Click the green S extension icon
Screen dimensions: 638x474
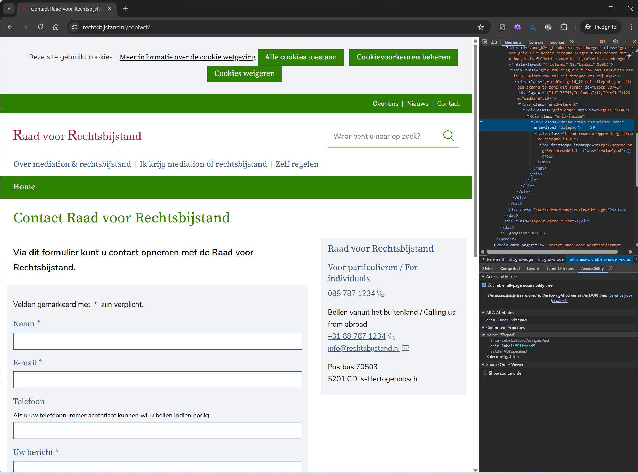pyautogui.click(x=502, y=27)
